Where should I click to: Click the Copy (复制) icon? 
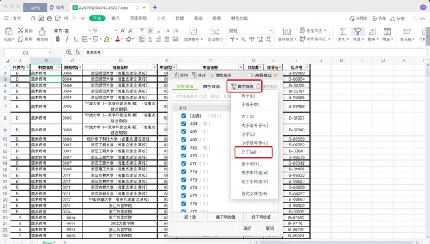coord(21,39)
